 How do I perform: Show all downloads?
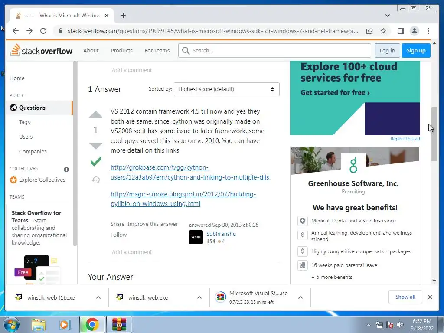tap(405, 297)
